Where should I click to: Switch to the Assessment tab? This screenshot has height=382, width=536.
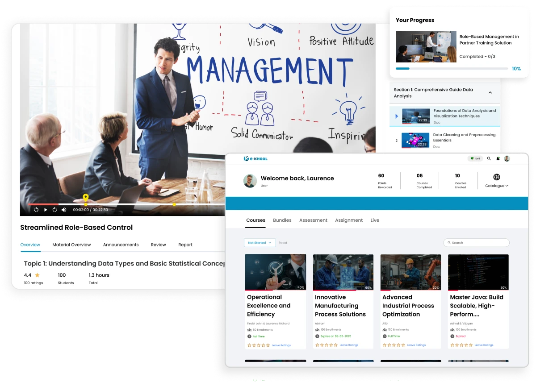point(313,220)
